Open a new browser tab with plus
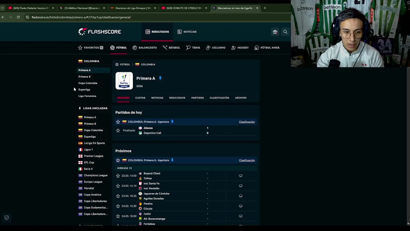This screenshot has height=231, width=410. click(x=265, y=8)
